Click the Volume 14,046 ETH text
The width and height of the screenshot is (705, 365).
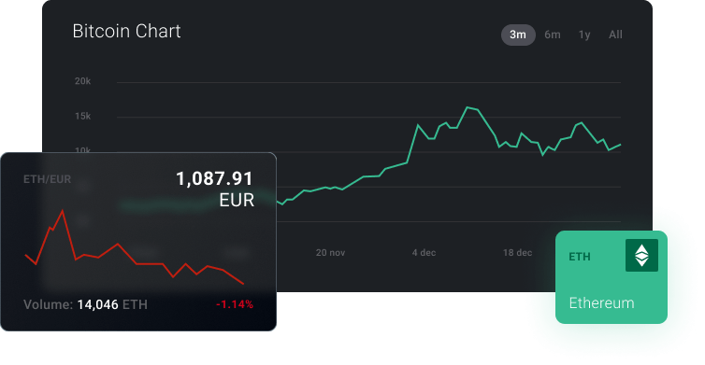[x=85, y=305]
